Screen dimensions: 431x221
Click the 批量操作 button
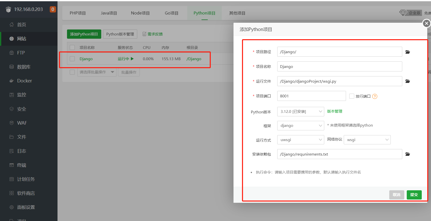pos(129,72)
